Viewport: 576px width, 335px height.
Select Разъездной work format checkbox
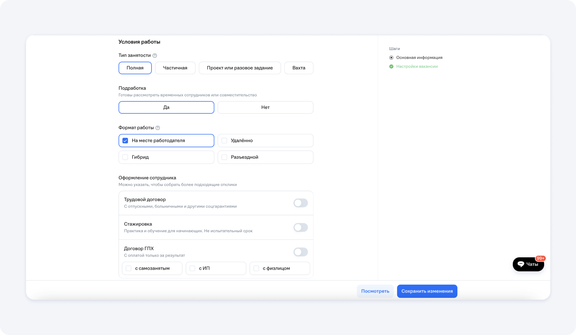coord(225,157)
